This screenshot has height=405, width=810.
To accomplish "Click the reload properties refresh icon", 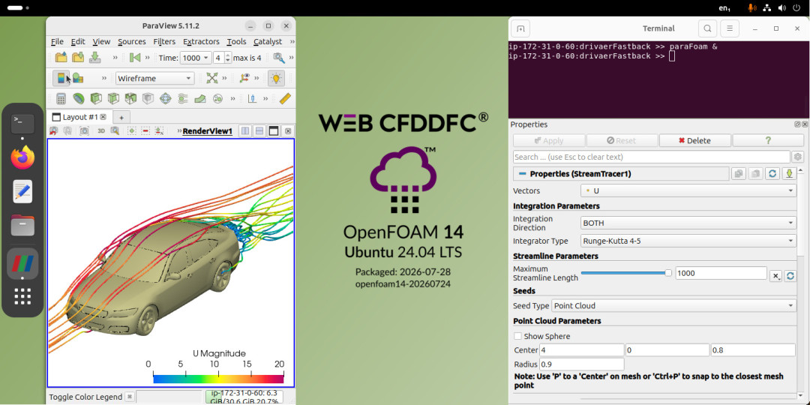I will click(x=772, y=174).
